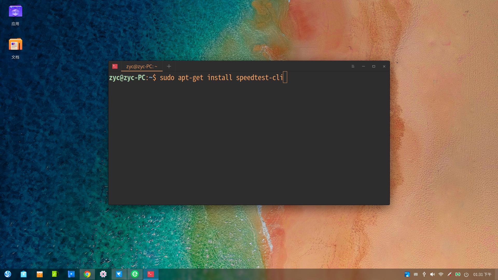Screen dimensions: 498x280
Task: Click the 01:31 clock in tray
Action: 482,274
